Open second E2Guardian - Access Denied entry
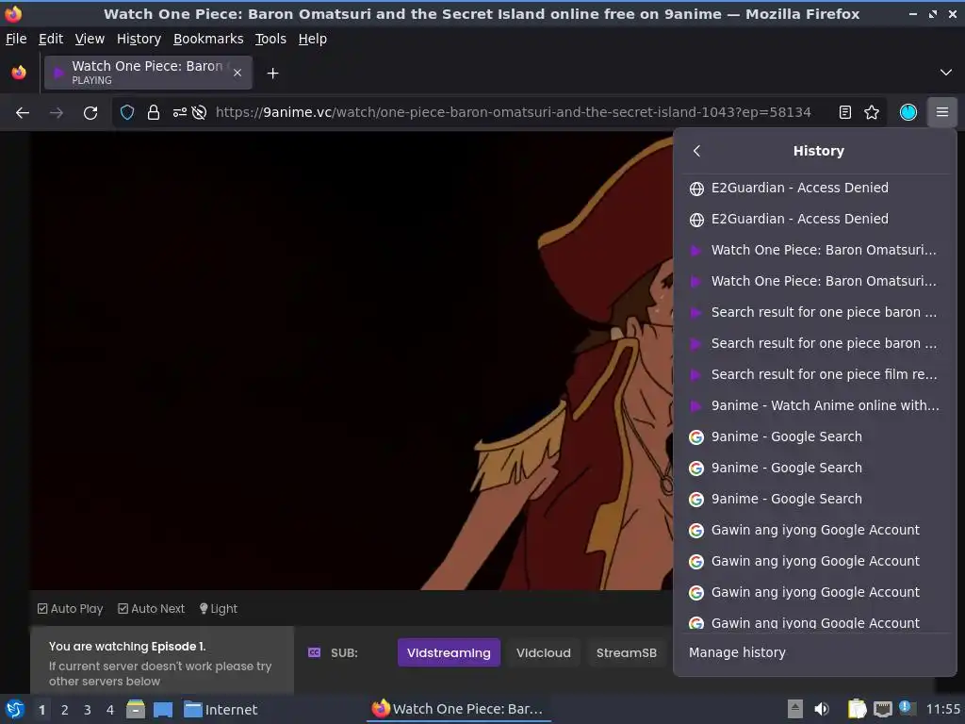The height and width of the screenshot is (724, 965). pyautogui.click(x=816, y=219)
